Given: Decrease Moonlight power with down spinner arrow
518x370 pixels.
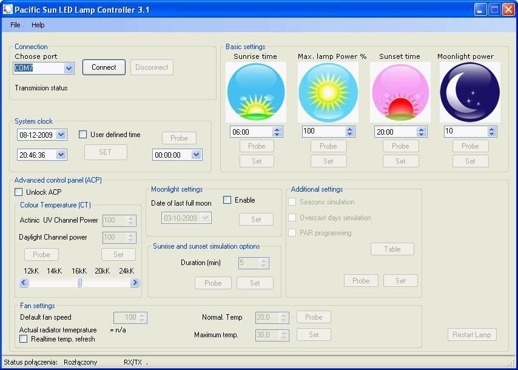Looking at the screenshot, I should (491, 134).
